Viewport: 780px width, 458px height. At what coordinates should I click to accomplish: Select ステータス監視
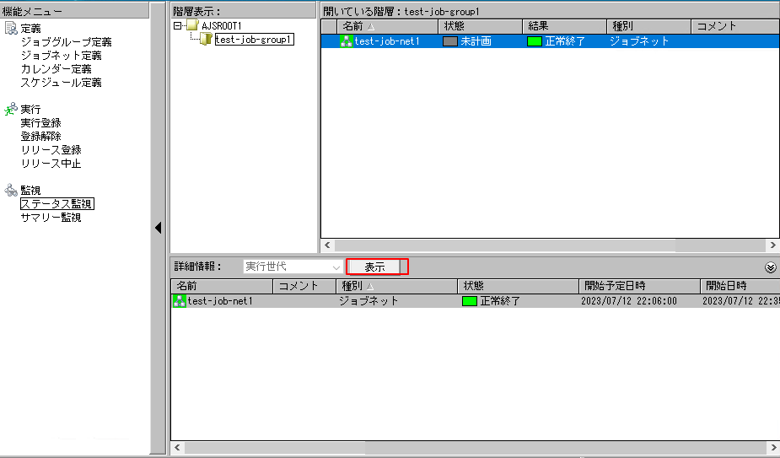56,203
